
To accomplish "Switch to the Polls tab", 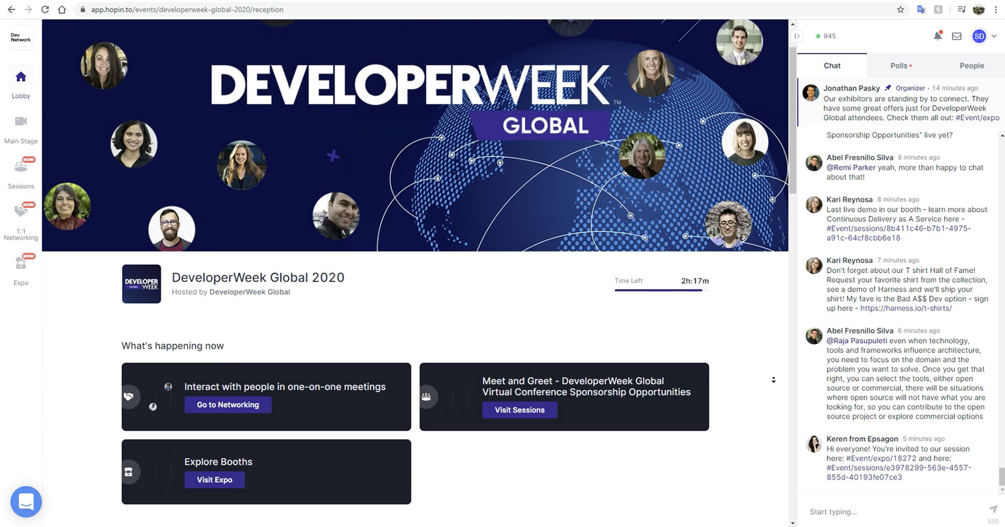I will [901, 66].
